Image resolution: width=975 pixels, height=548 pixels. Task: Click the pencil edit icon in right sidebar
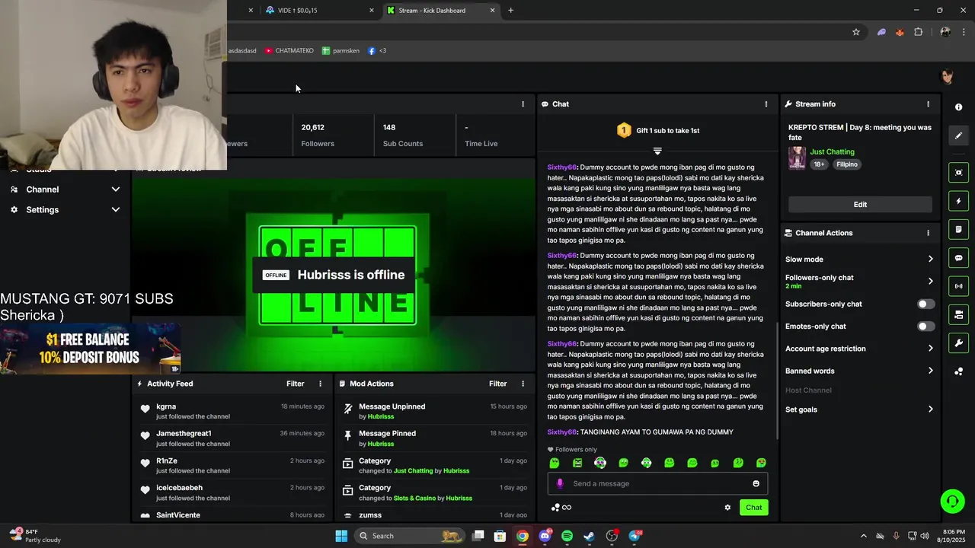958,135
